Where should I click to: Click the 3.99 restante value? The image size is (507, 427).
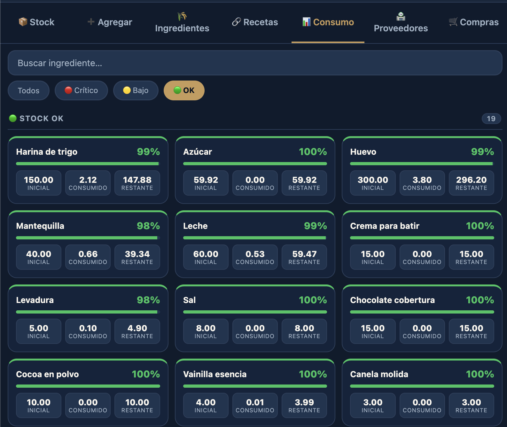tap(304, 402)
